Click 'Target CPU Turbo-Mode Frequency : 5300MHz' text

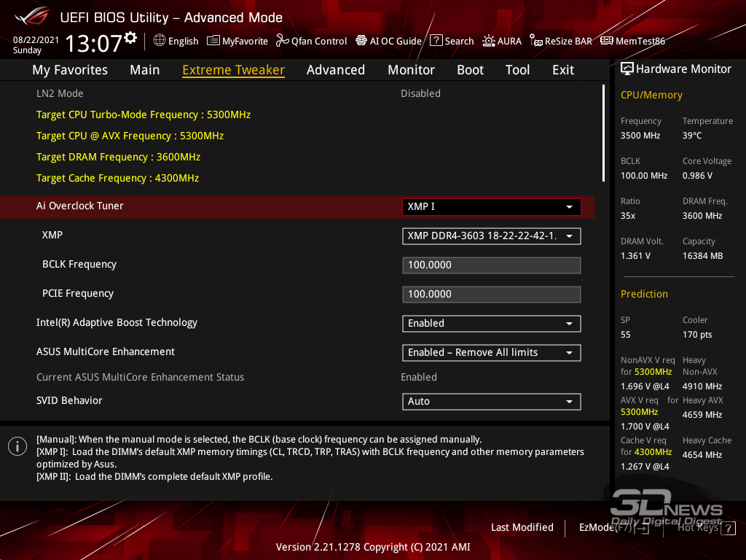pyautogui.click(x=144, y=114)
